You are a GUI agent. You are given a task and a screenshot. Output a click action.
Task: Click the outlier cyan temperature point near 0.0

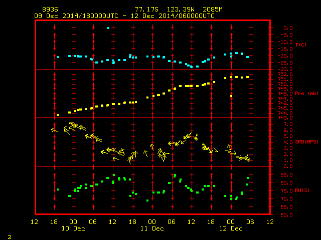tap(108, 28)
